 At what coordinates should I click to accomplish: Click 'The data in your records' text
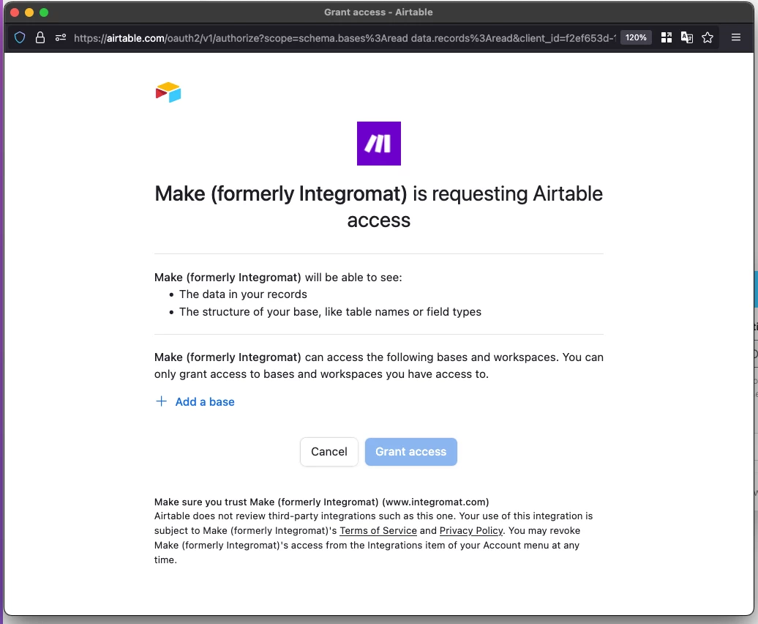[243, 294]
